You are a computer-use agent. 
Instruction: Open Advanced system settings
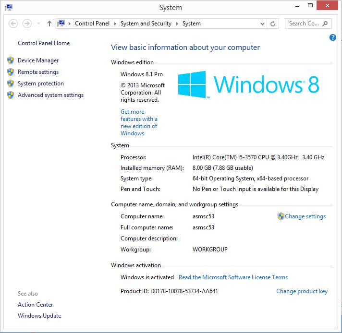pos(50,95)
